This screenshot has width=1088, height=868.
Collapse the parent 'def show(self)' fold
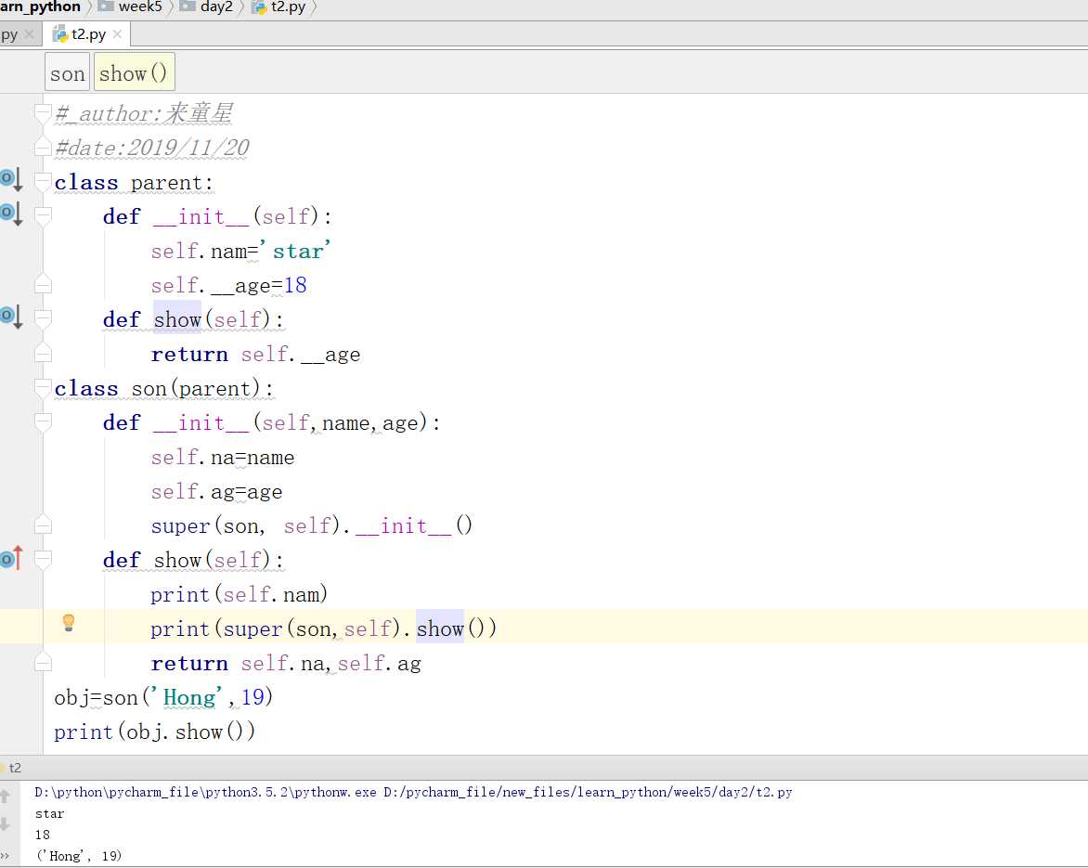43,318
